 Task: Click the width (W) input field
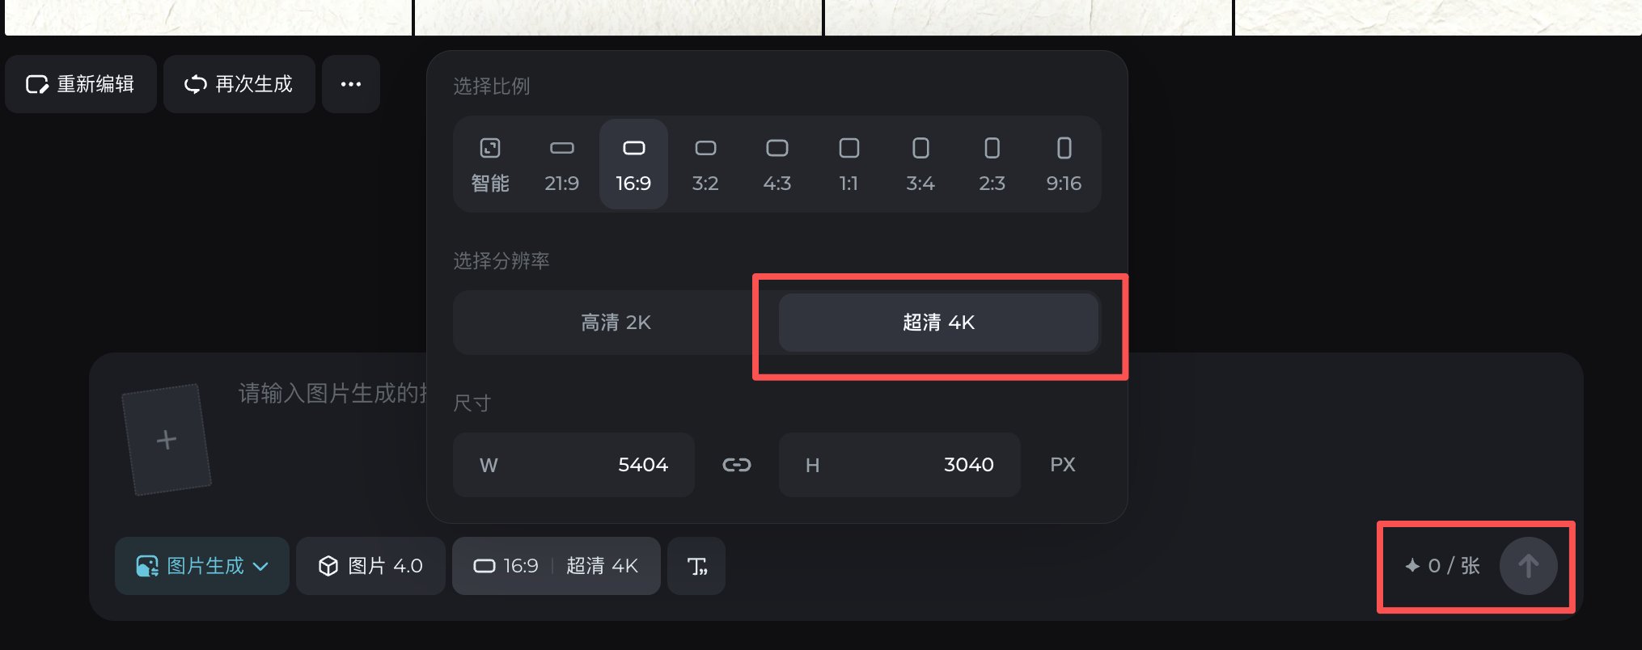573,465
